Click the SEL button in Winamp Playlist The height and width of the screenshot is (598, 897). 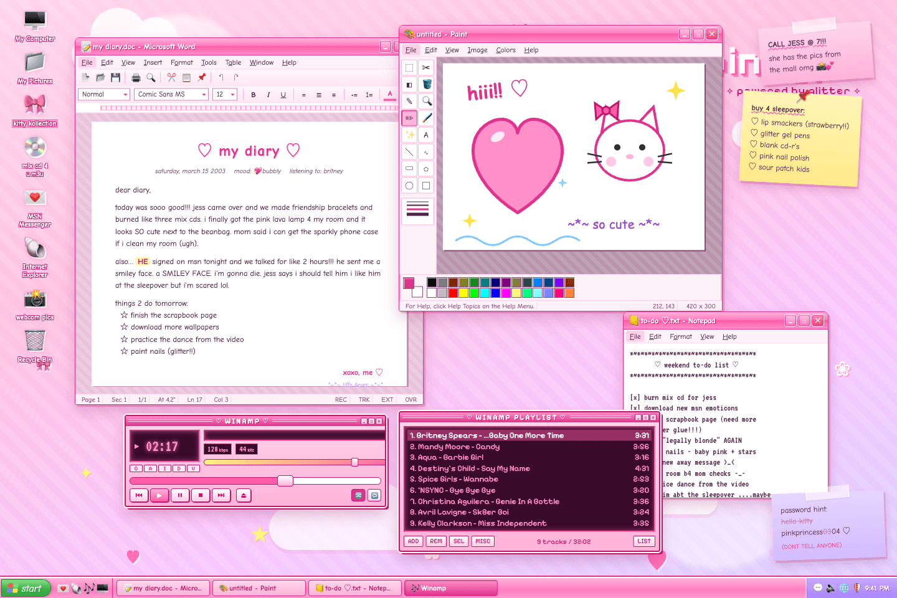click(459, 541)
